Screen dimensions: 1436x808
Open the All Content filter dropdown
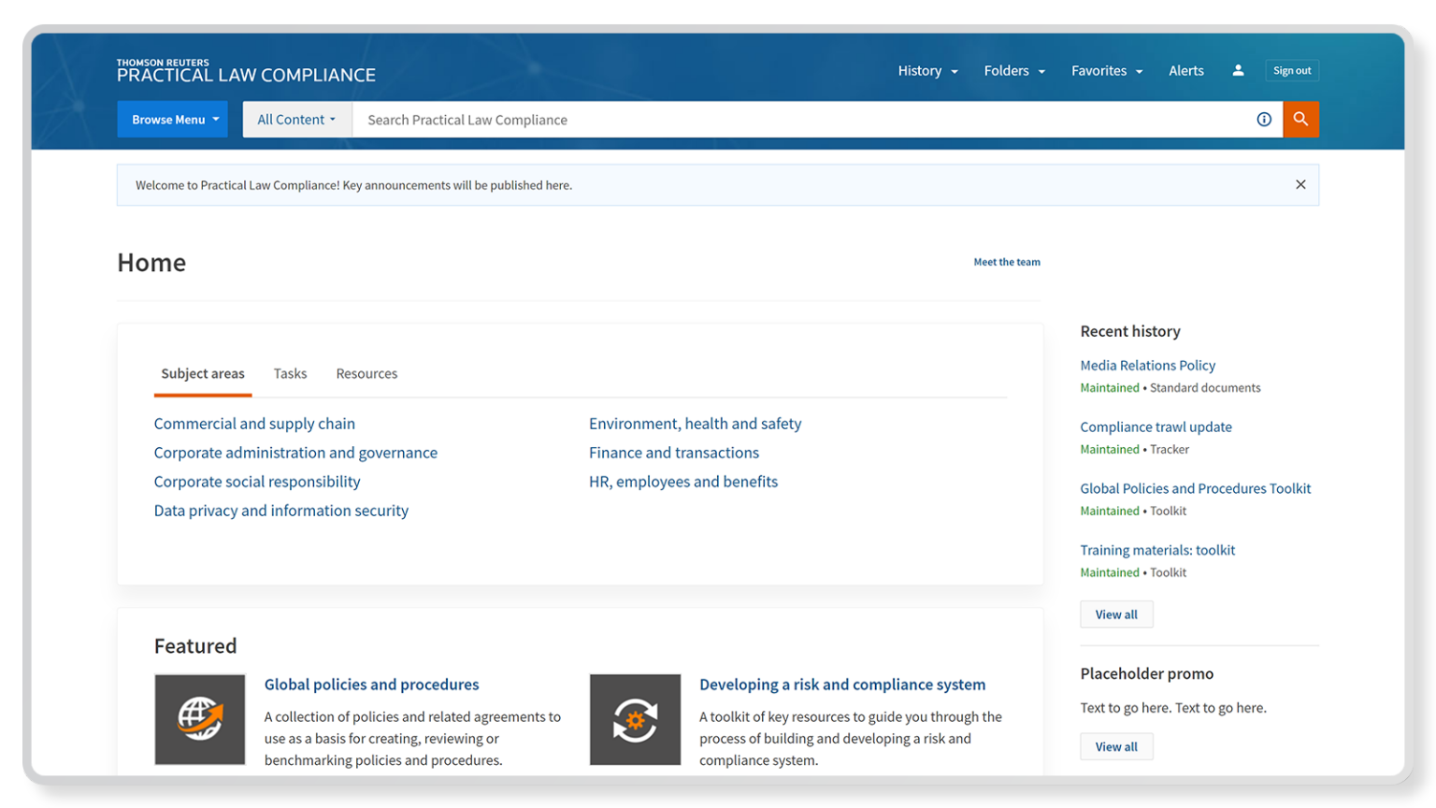tap(296, 120)
